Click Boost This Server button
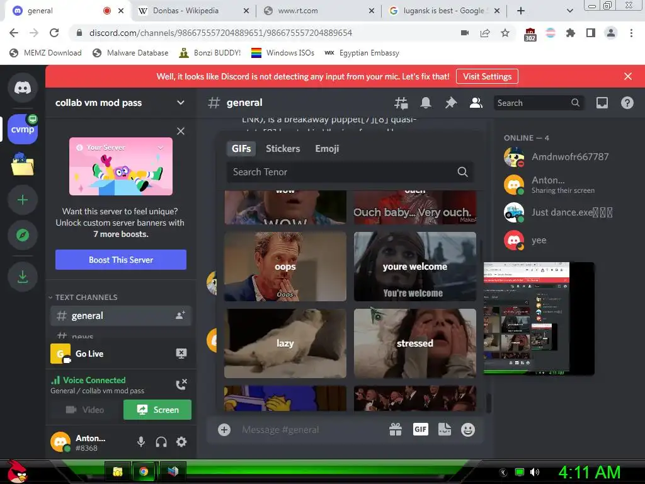This screenshot has height=484, width=645. 121,260
